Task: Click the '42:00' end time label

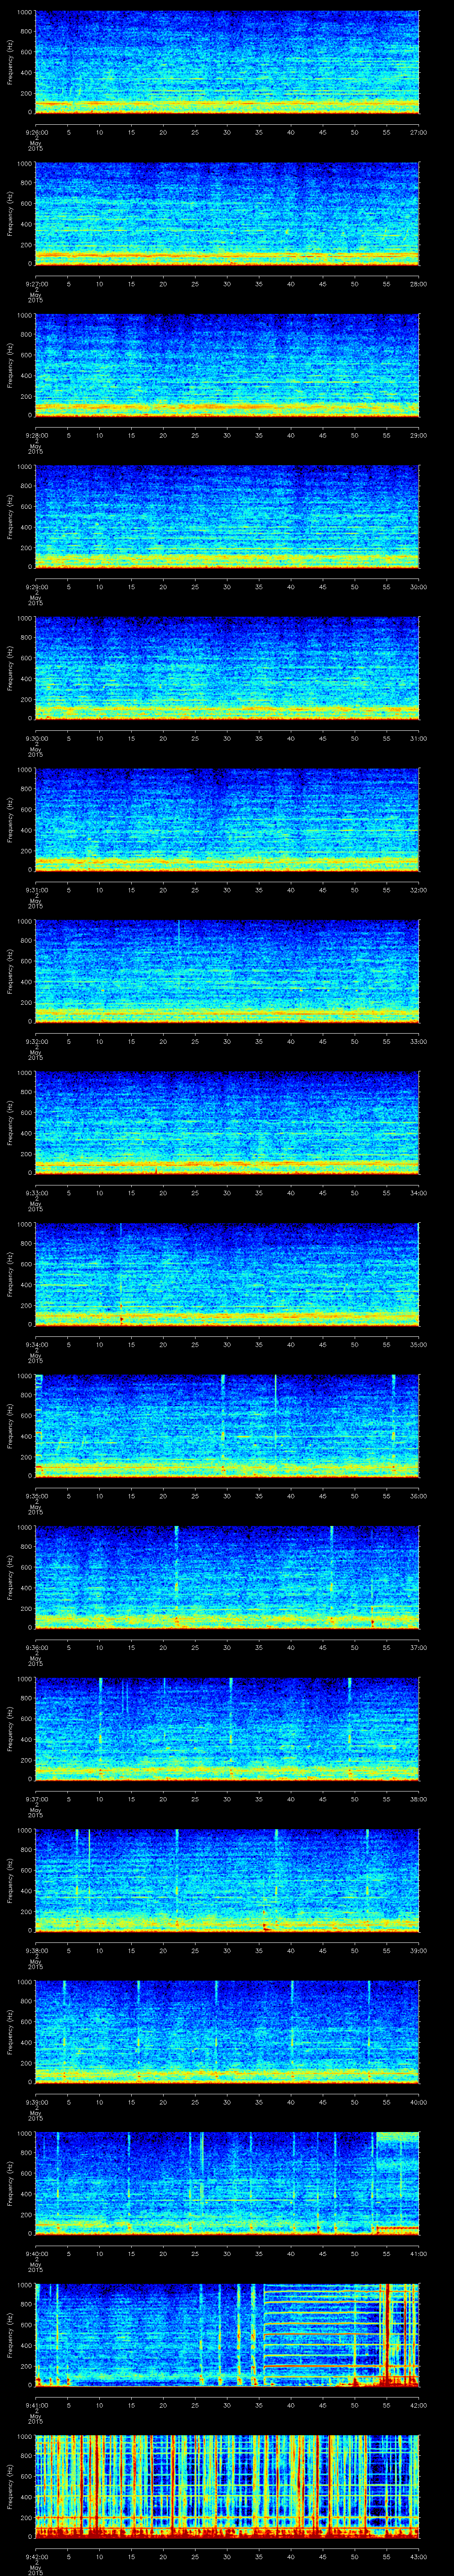Action: point(418,2405)
